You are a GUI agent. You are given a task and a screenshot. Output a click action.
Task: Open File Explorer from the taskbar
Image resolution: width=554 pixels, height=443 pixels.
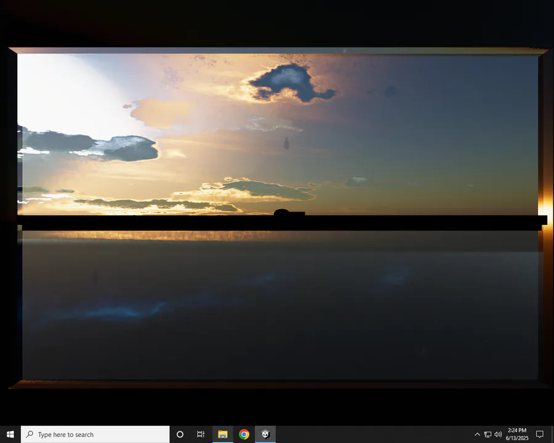[223, 434]
